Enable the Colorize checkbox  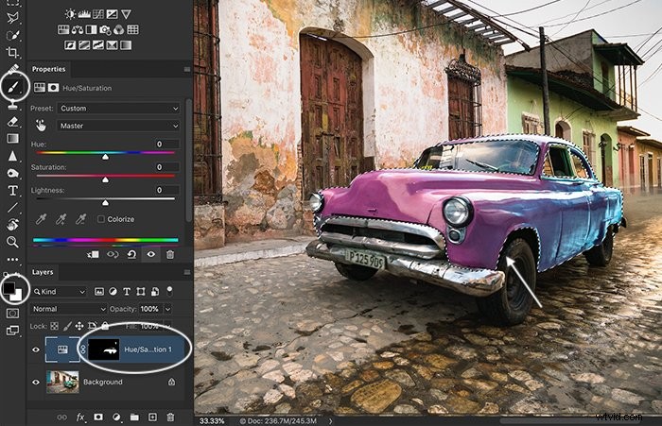(x=101, y=219)
